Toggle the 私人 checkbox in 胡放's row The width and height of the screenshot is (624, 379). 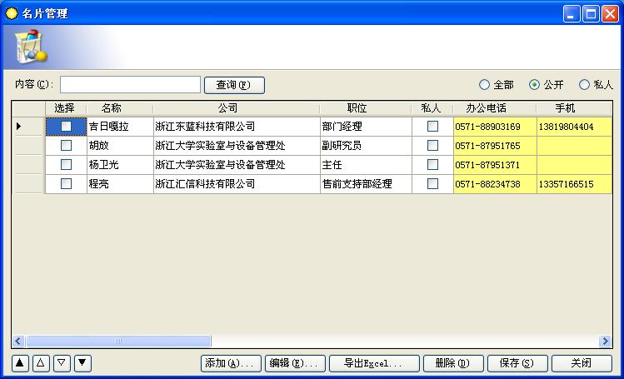pyautogui.click(x=432, y=146)
